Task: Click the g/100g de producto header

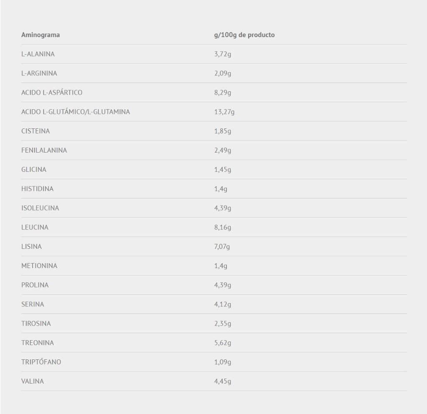Action: pyautogui.click(x=244, y=35)
